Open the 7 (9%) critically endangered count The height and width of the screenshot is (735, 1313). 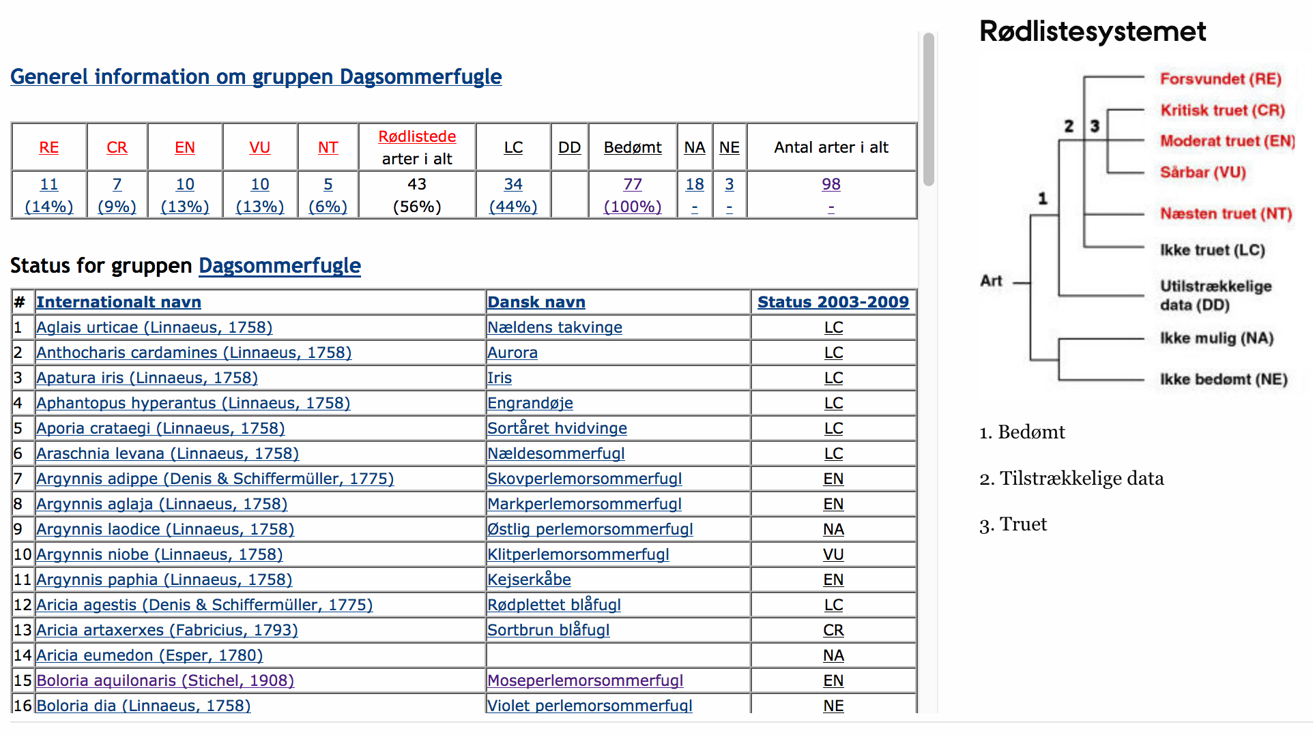117,195
